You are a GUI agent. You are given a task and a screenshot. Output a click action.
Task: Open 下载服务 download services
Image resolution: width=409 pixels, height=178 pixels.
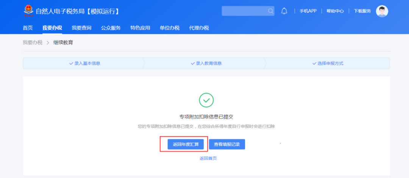(x=362, y=11)
